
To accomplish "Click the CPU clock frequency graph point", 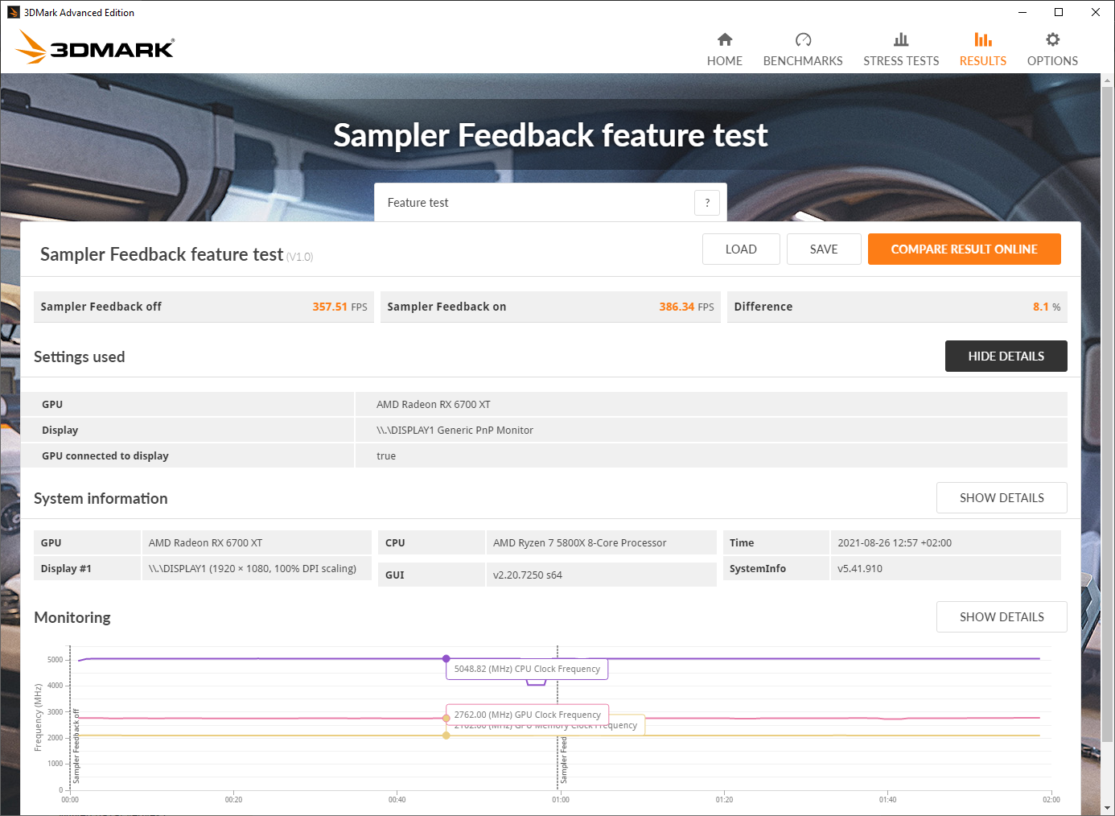I will [446, 658].
